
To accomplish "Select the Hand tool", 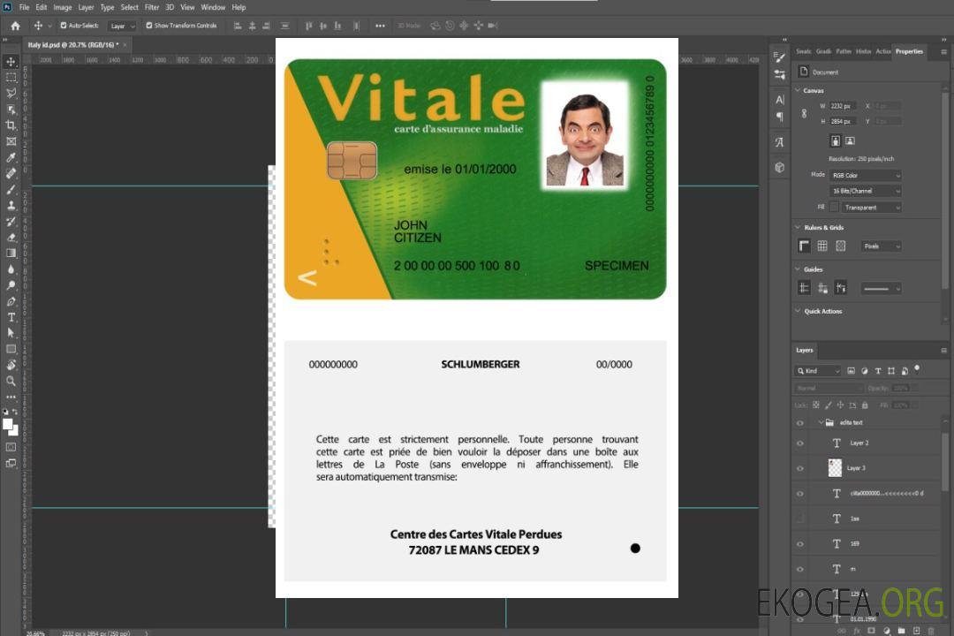I will [11, 365].
